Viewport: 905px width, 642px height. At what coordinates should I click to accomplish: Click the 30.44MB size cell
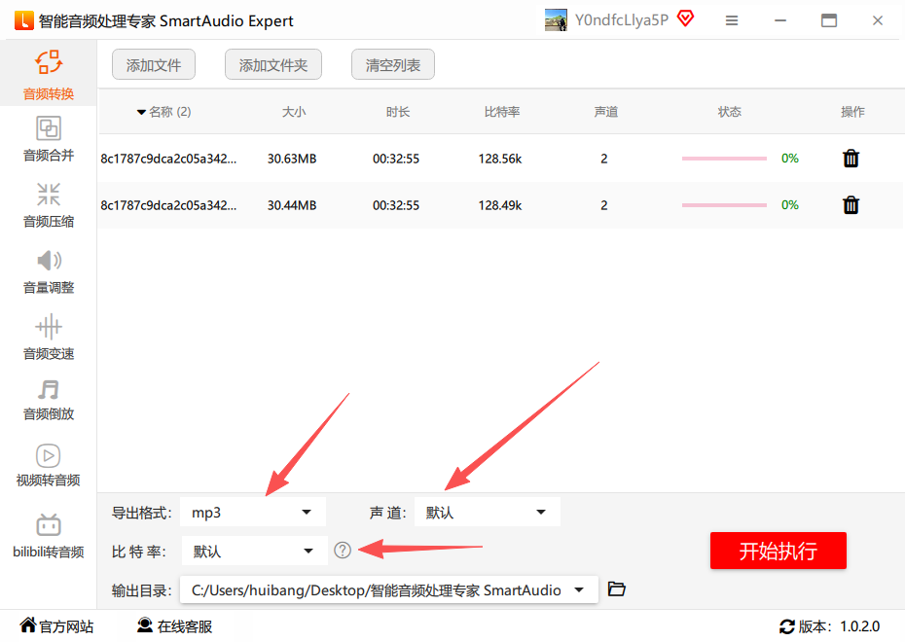pyautogui.click(x=292, y=205)
